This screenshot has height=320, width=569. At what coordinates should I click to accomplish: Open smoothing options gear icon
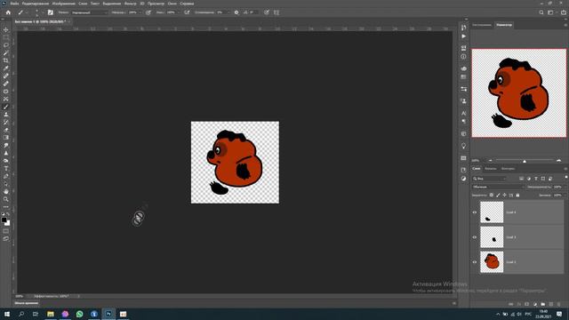[x=236, y=12]
